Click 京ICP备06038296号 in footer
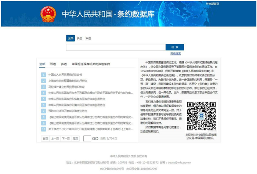This screenshot has height=174, width=257. click(112, 169)
